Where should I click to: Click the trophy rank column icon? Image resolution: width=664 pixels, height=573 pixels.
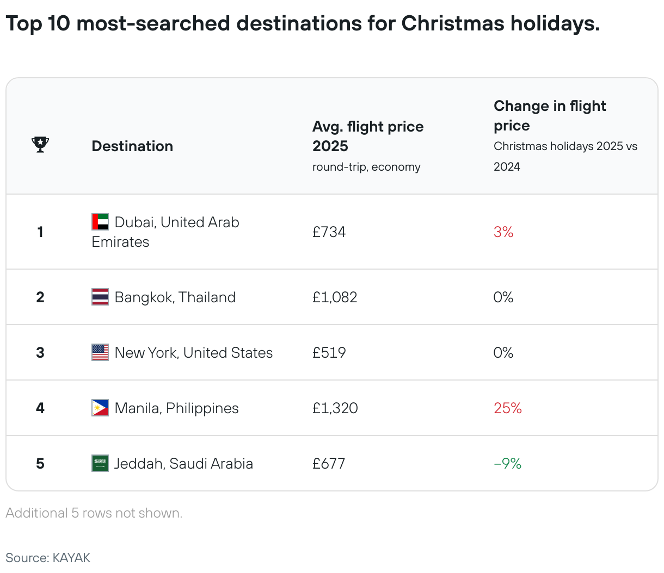[x=40, y=145]
